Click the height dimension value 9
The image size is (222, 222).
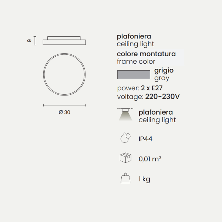coord(29,40)
